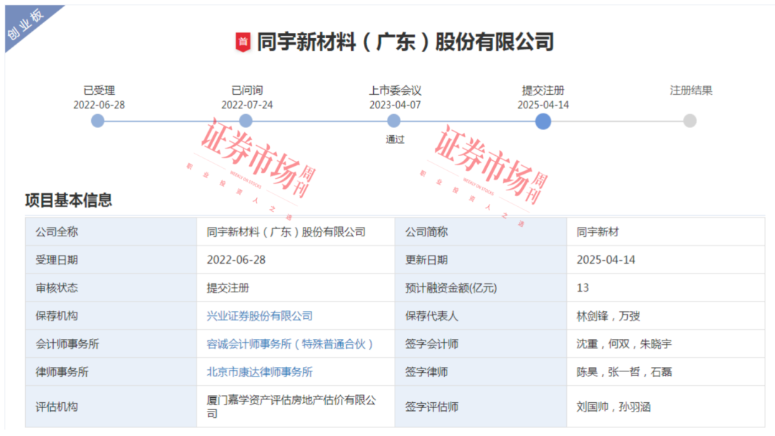
Task: Click the 上市委会议 stage label
Action: point(395,91)
